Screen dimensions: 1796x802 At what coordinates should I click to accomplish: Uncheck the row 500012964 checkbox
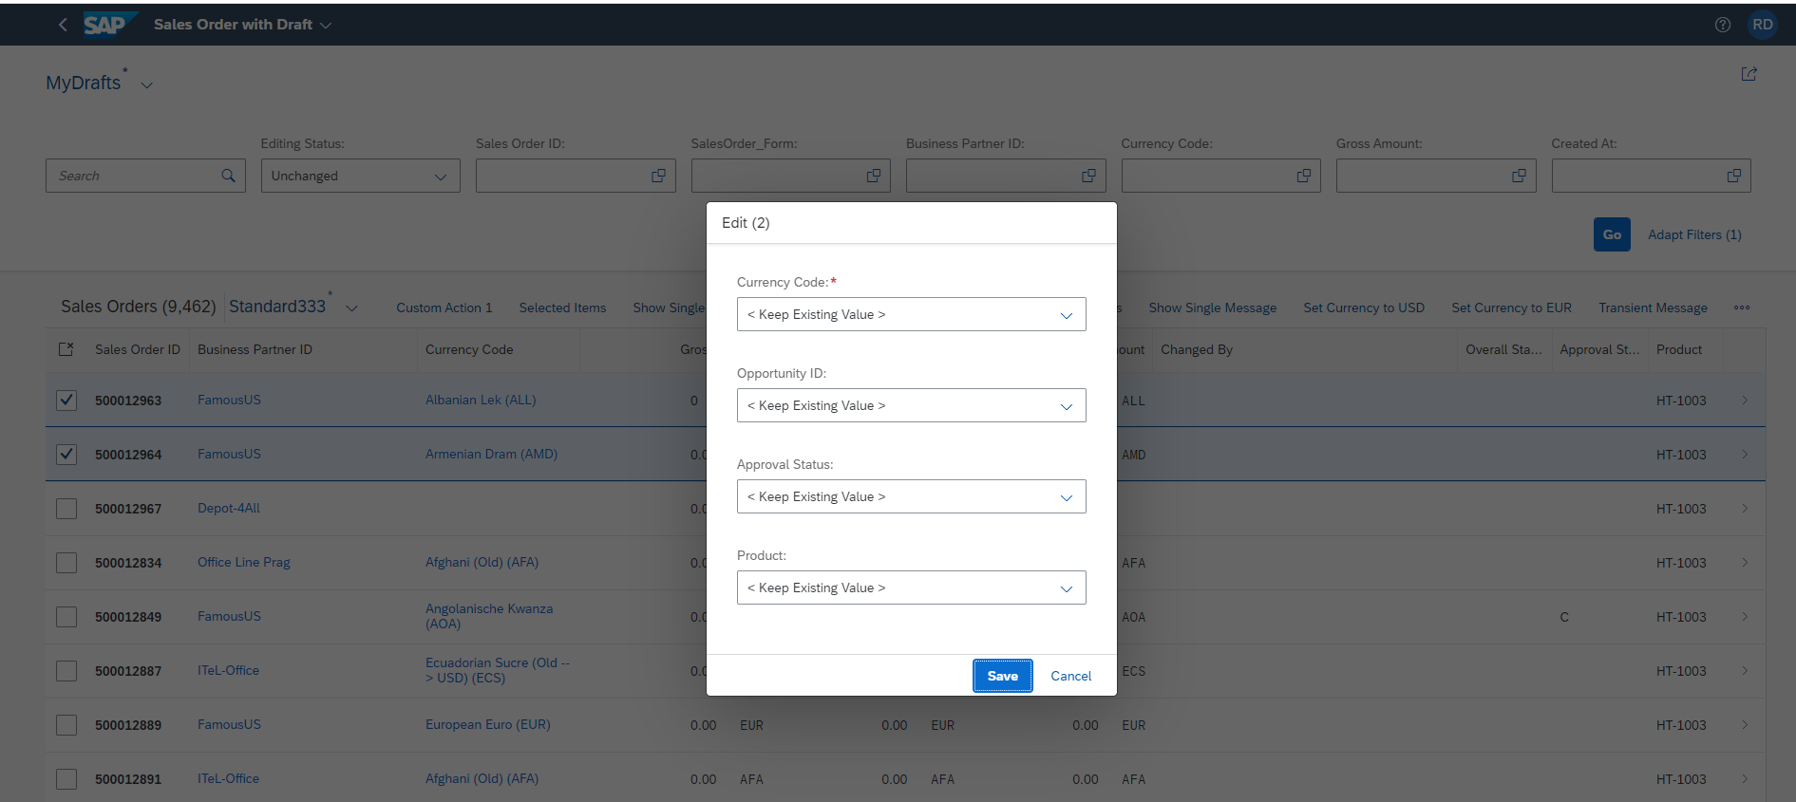(66, 455)
